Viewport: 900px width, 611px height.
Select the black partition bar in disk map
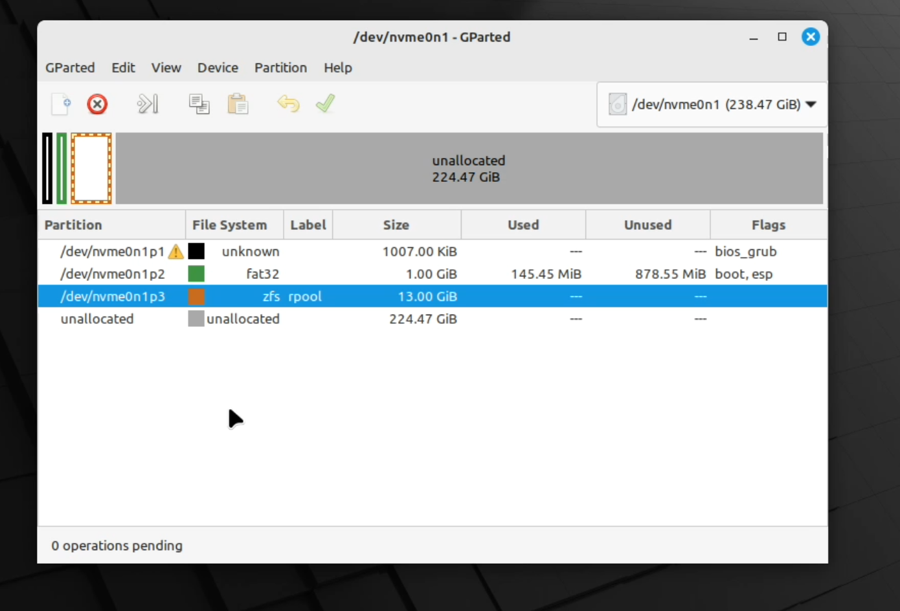tap(47, 168)
